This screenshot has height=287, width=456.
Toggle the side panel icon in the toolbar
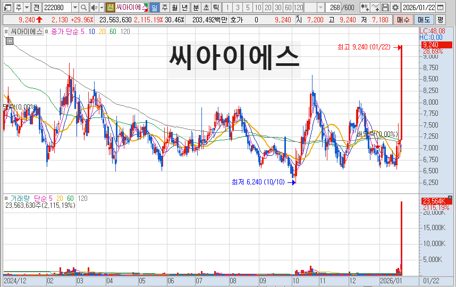[x=7, y=7]
